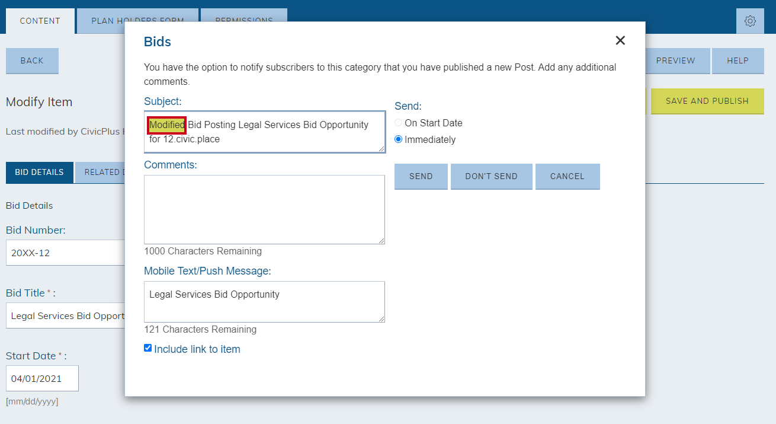Select the Immediately send option
Screen dimensions: 776x424
(x=399, y=140)
